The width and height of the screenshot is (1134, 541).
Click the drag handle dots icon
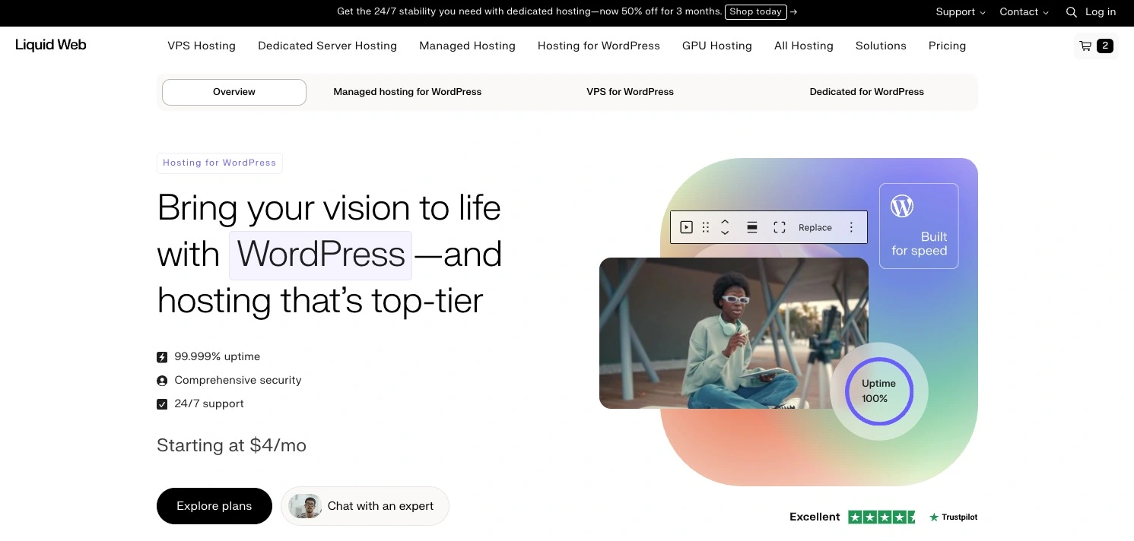(x=706, y=227)
